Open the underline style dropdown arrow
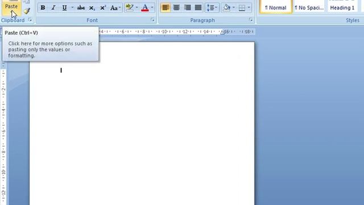This screenshot has height=205, width=364. coord(72,7)
